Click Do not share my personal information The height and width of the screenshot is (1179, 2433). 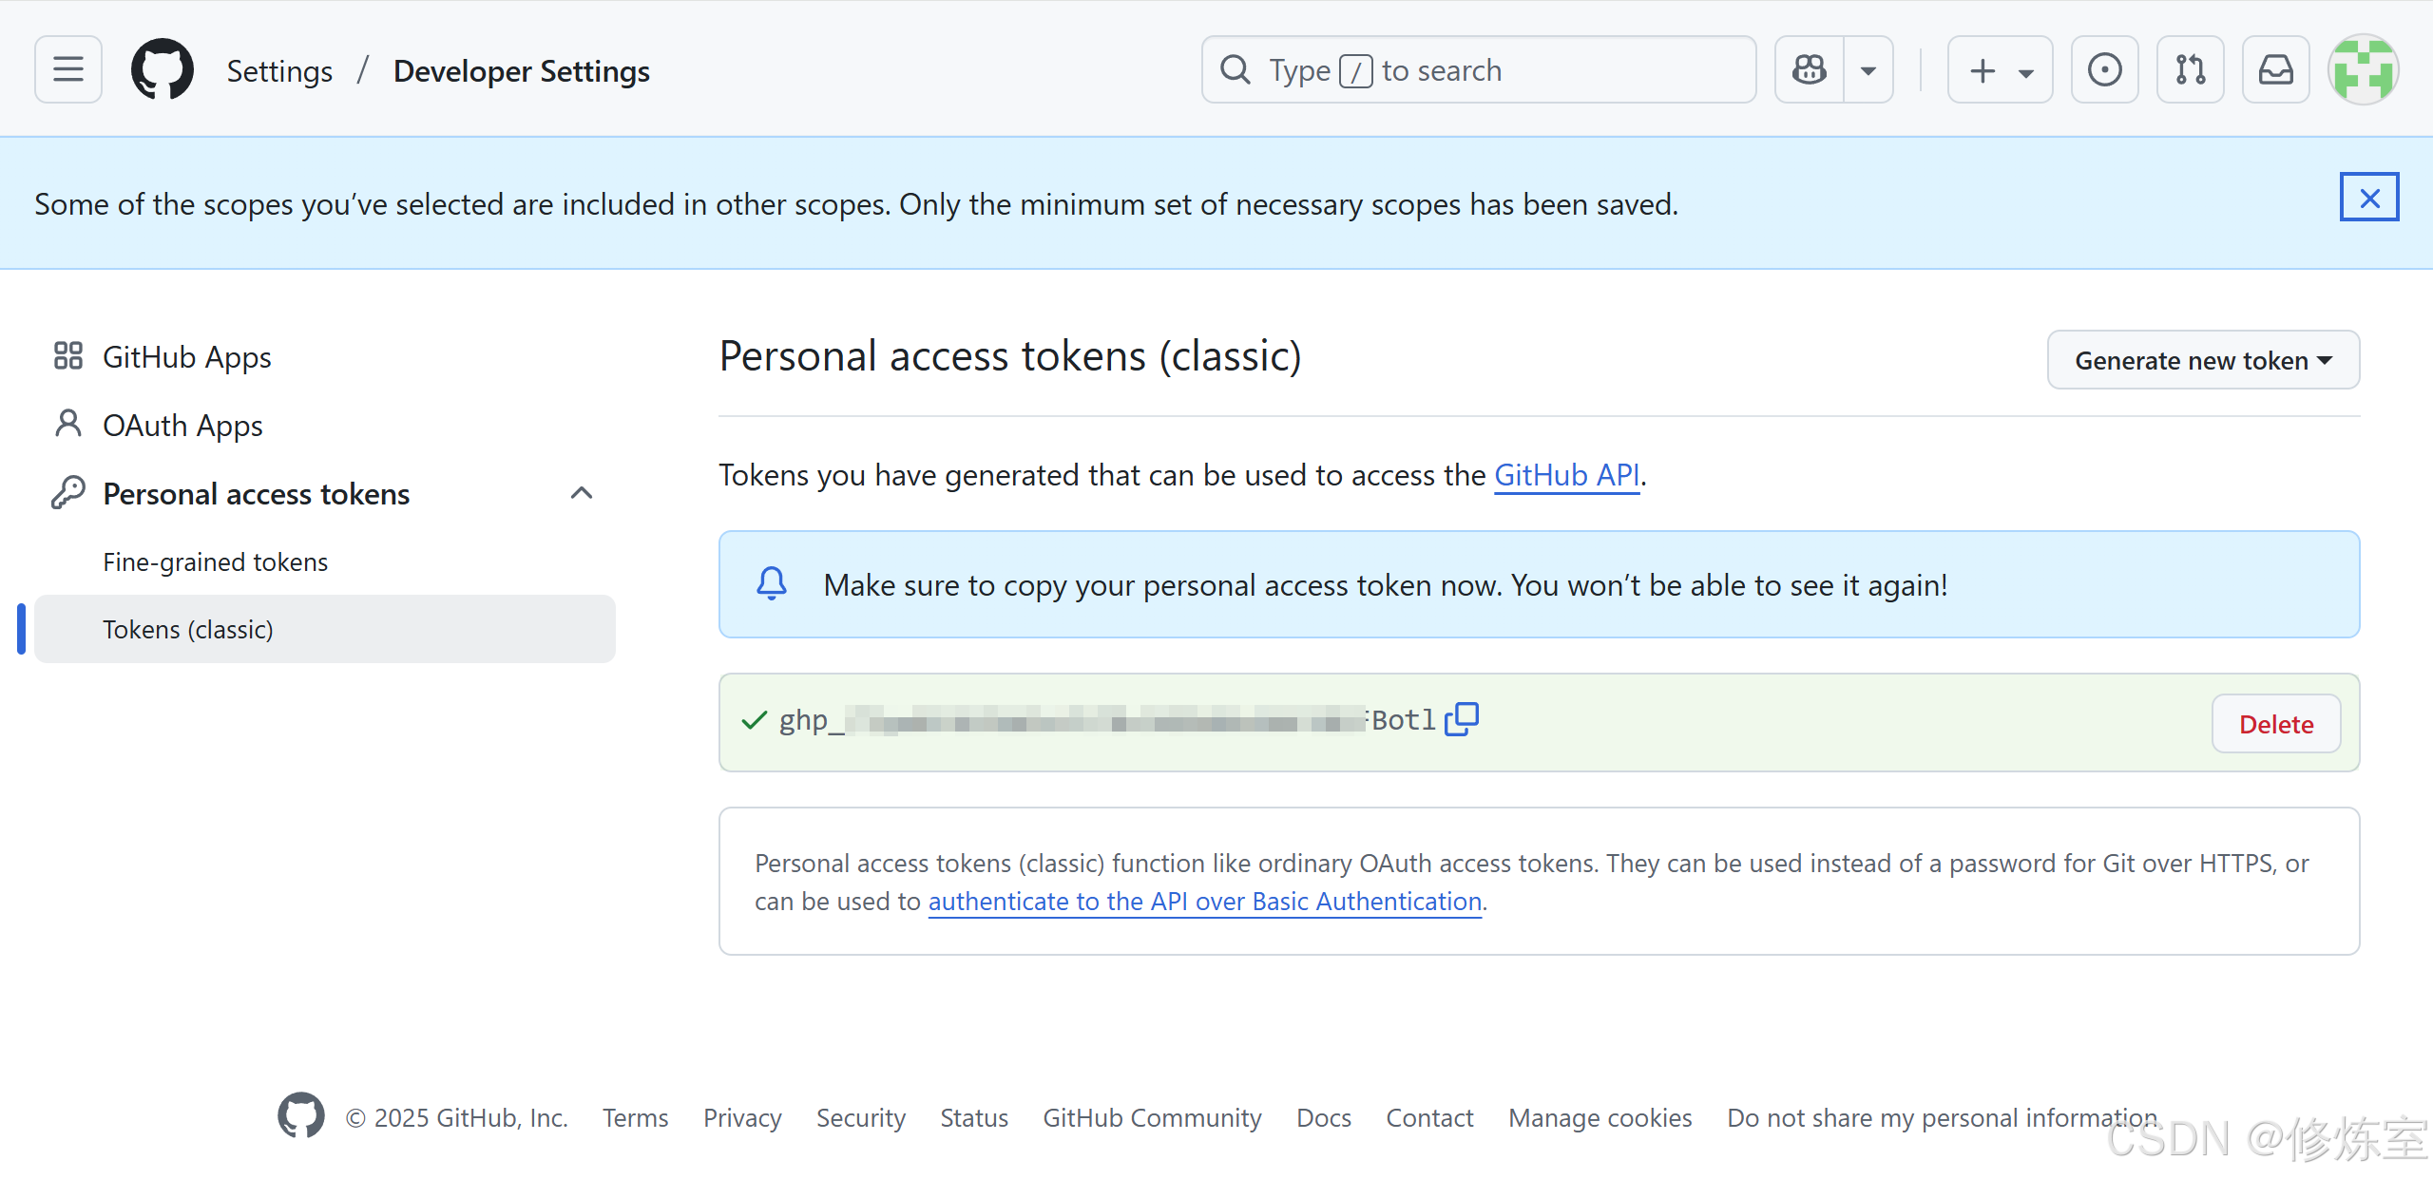pyautogui.click(x=1942, y=1118)
